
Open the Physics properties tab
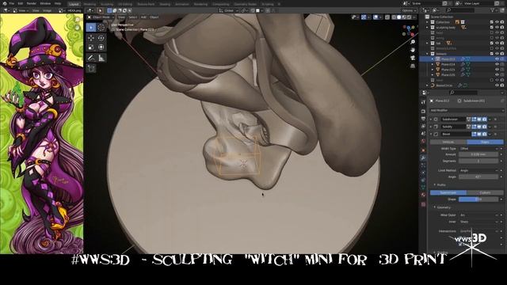click(x=423, y=173)
